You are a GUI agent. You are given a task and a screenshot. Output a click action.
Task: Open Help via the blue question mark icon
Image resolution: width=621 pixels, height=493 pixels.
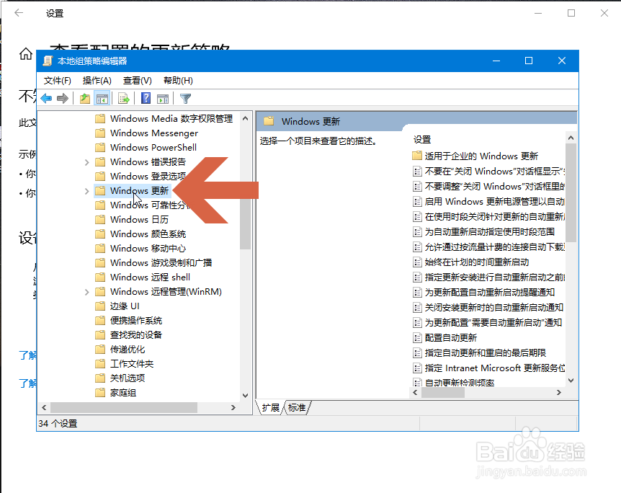(146, 98)
